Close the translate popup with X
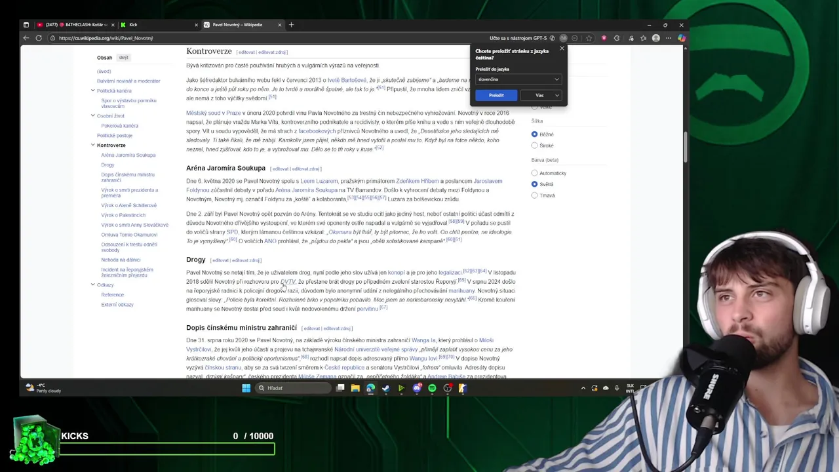Viewport: 839px width, 472px height. (x=562, y=49)
